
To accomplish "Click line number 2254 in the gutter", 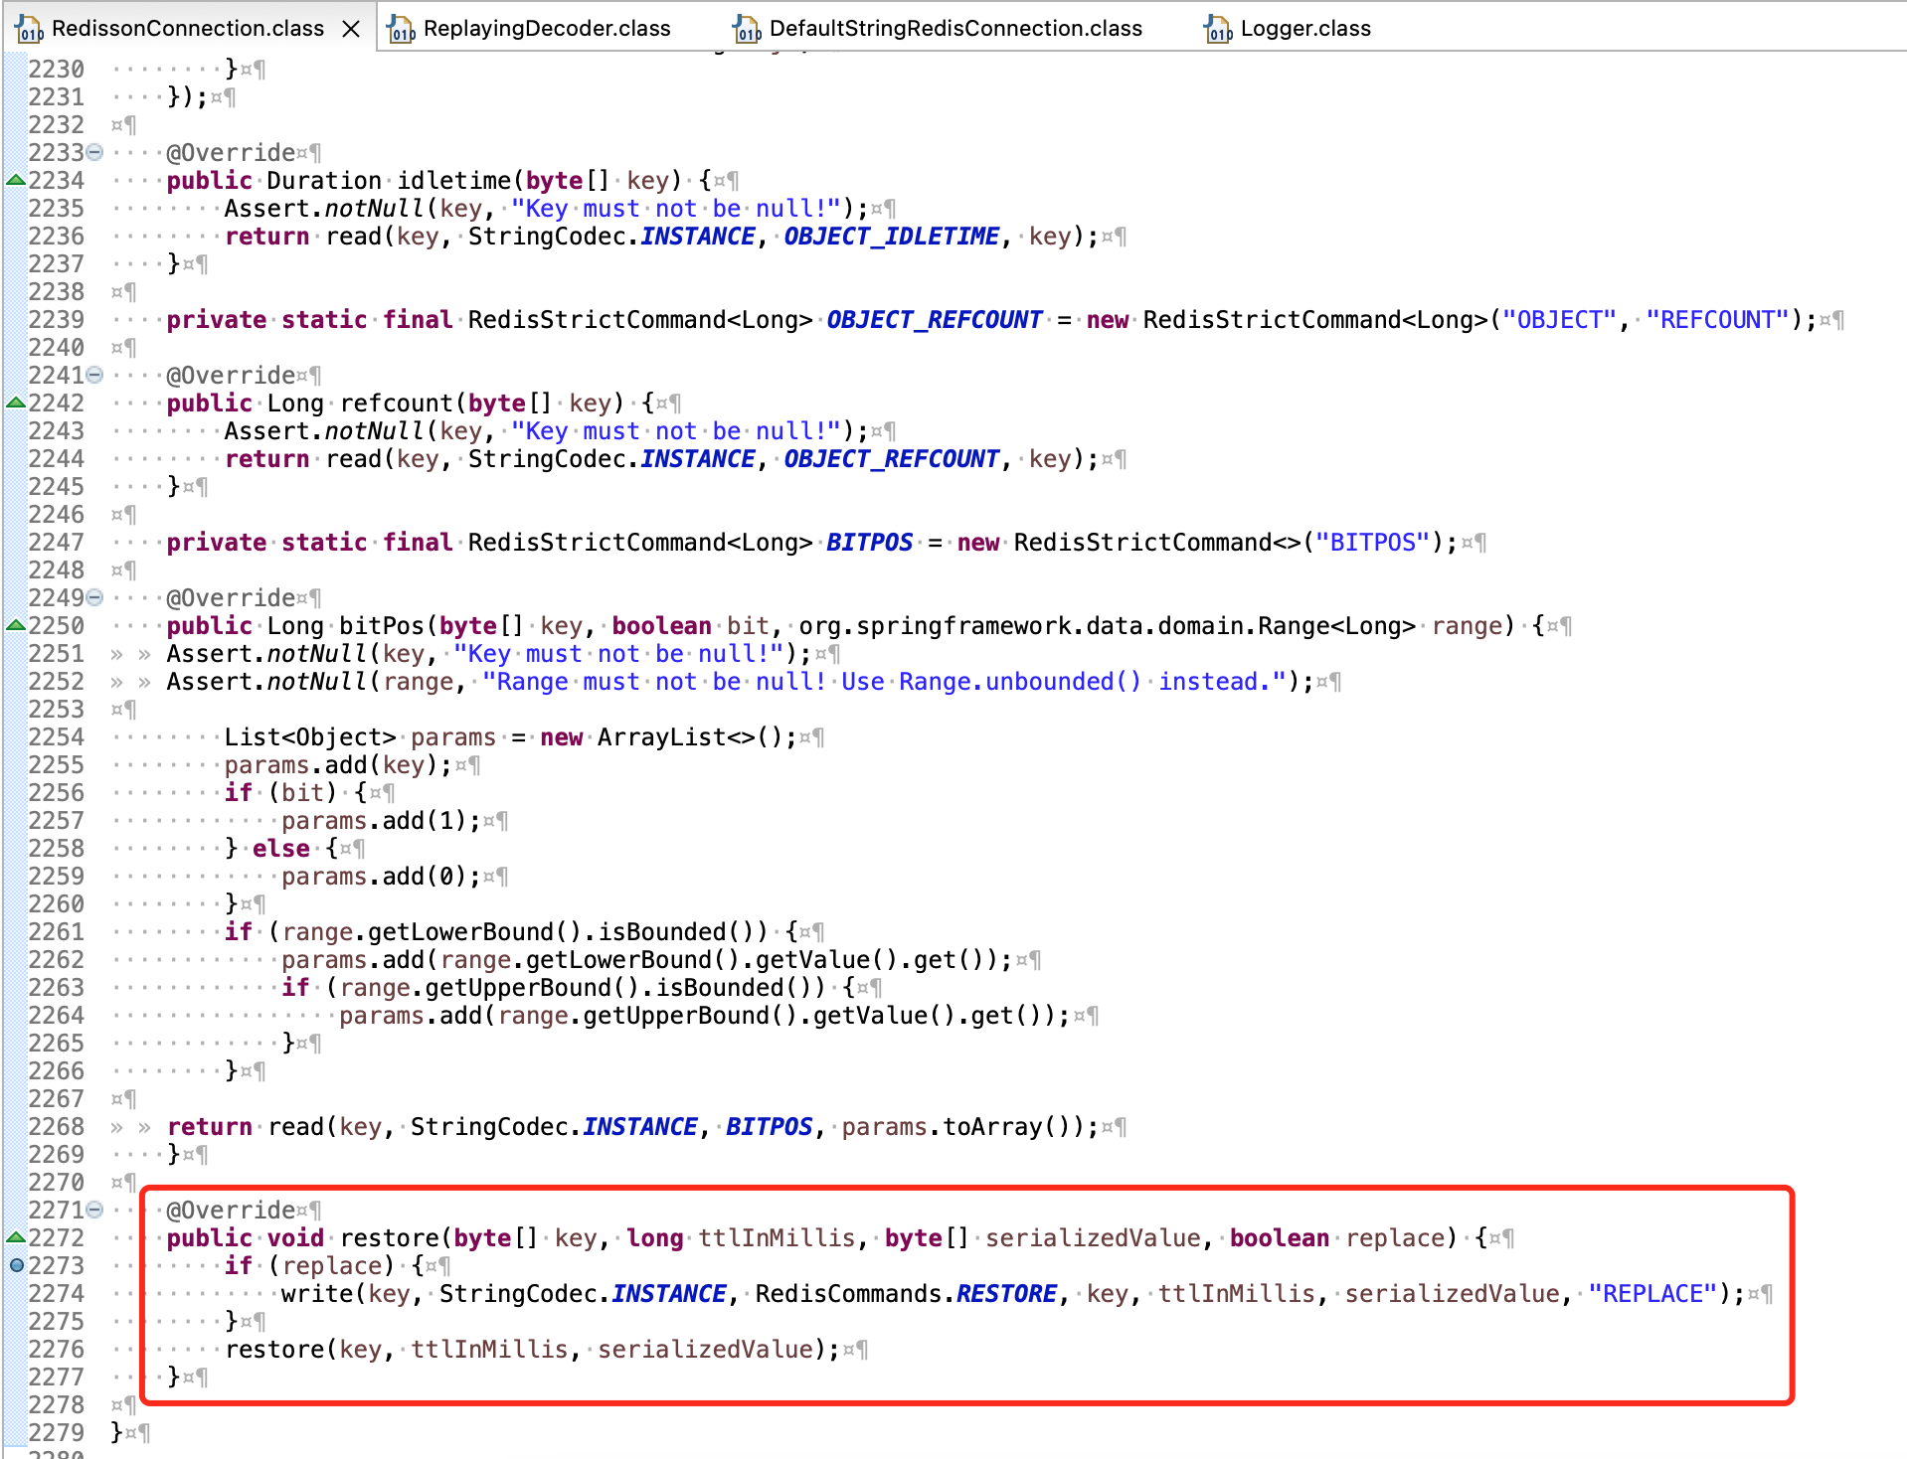I will pos(57,736).
